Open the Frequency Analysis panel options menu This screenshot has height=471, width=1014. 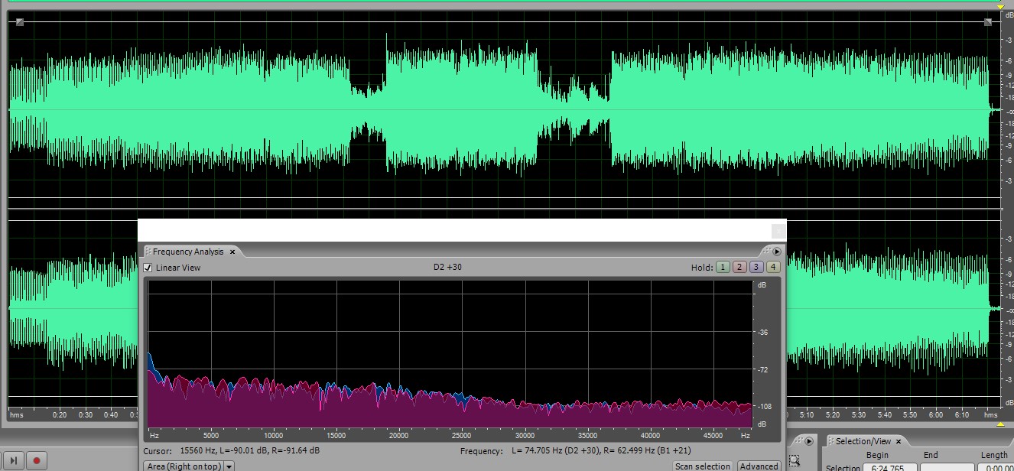(x=777, y=252)
